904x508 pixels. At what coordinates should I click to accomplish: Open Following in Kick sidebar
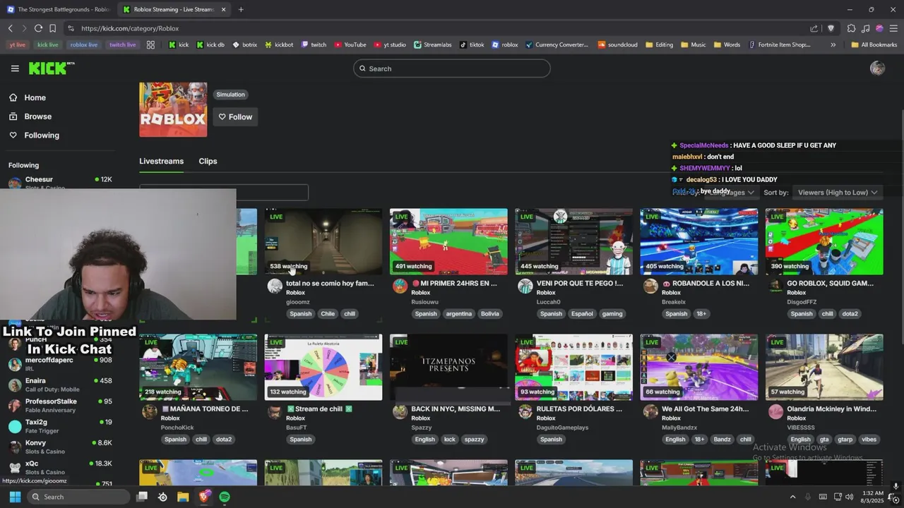point(42,135)
